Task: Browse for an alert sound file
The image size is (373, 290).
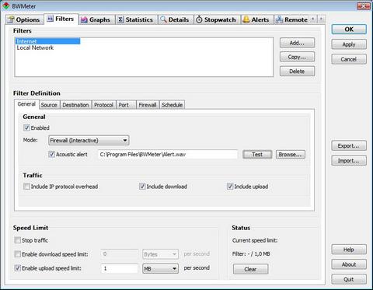Action: point(291,154)
